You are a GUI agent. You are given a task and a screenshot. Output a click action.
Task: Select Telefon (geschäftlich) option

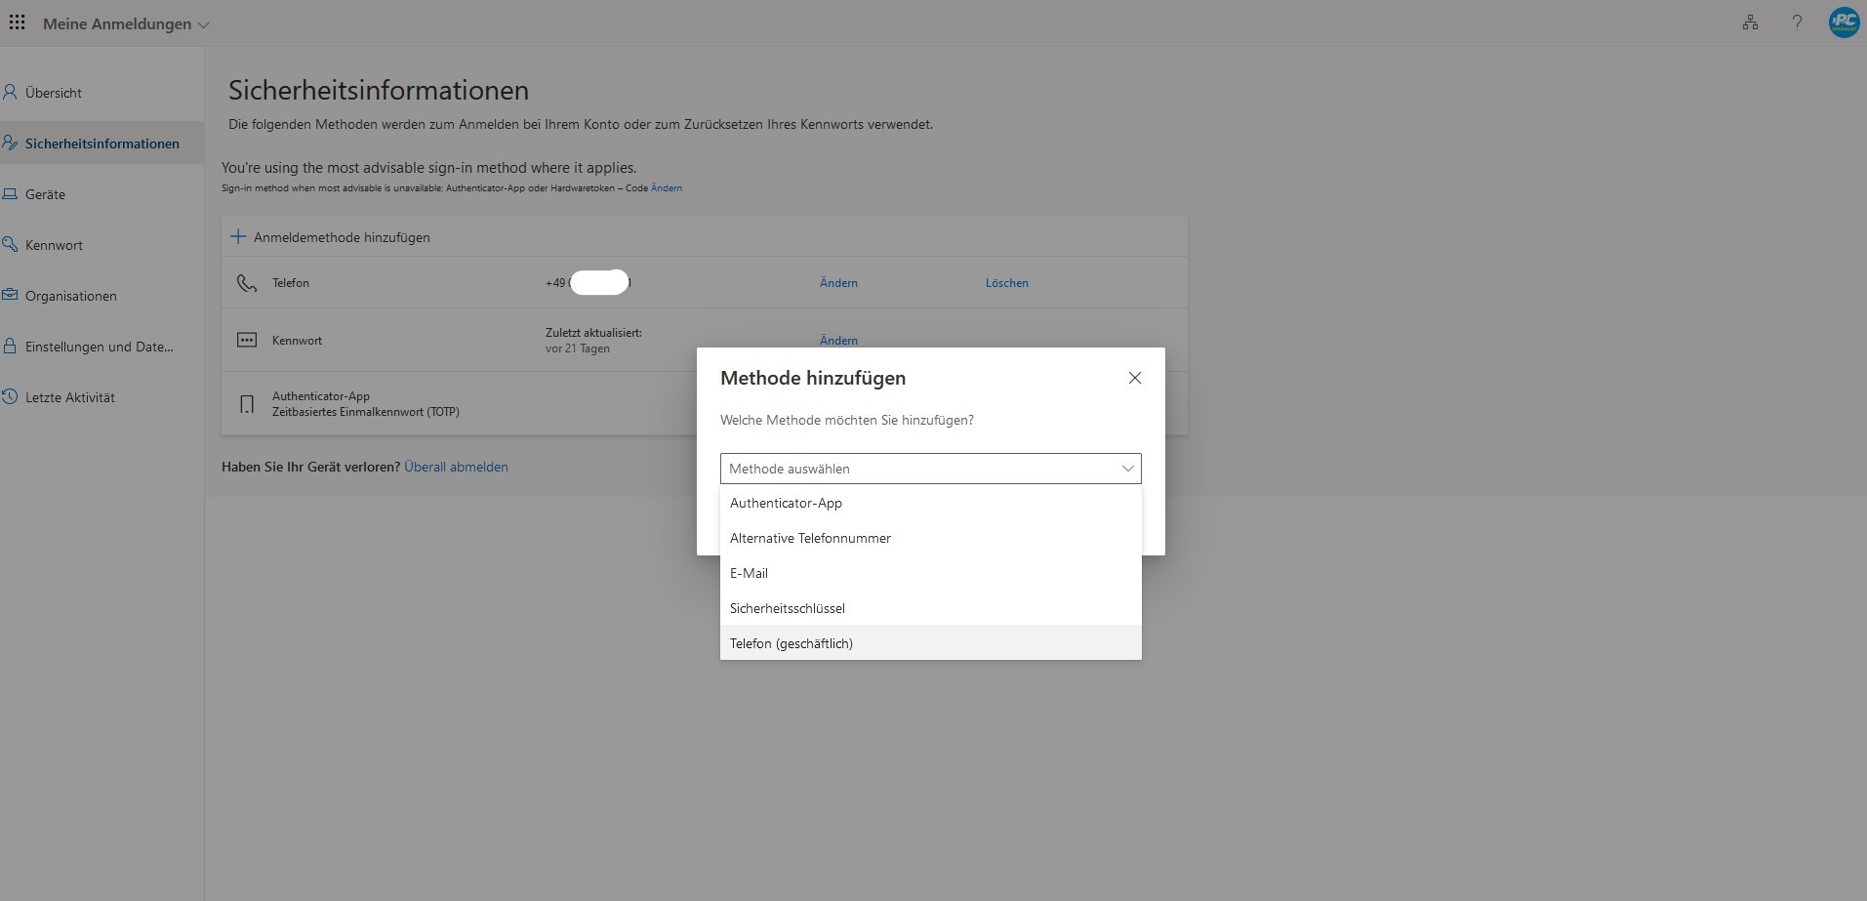pyautogui.click(x=791, y=644)
